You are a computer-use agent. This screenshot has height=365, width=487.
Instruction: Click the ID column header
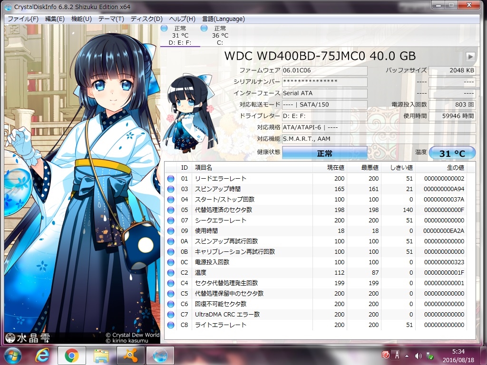point(184,168)
